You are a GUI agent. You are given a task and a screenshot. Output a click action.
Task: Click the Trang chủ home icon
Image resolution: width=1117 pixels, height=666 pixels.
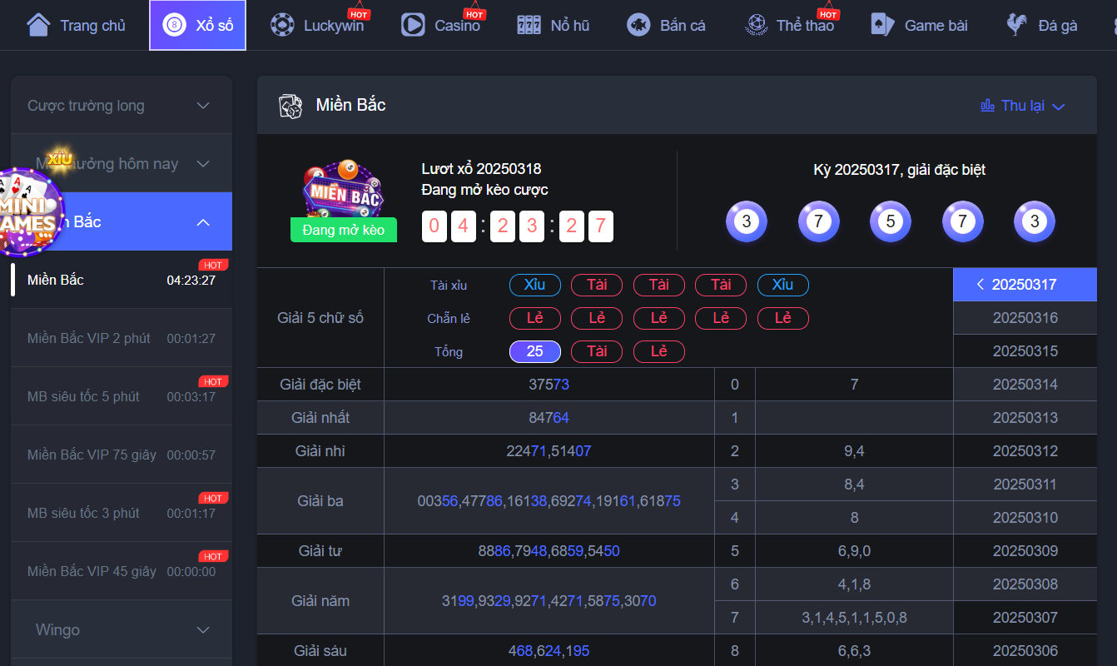(x=38, y=25)
